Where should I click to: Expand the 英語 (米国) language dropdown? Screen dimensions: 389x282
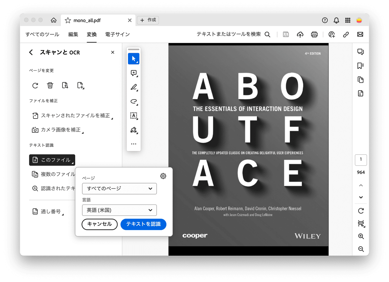pyautogui.click(x=119, y=210)
